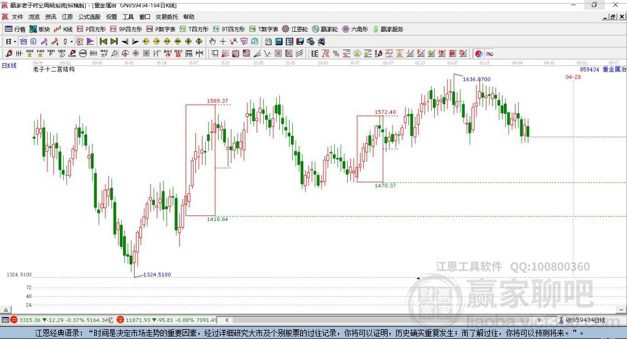Viewport: 627px width, 339px height.
Task: Open the 江恩 menu
Action: point(67,17)
